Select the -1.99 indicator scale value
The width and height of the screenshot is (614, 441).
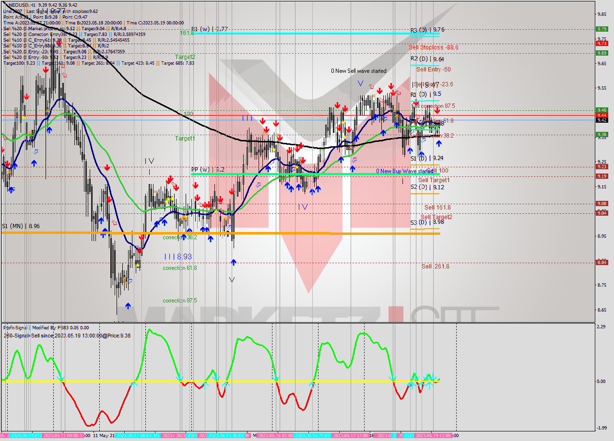click(x=602, y=429)
